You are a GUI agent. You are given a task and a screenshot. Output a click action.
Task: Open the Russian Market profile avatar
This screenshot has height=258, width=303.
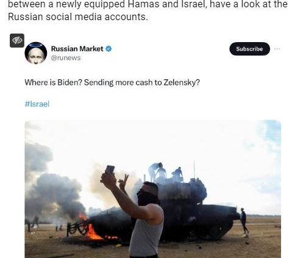(x=36, y=53)
